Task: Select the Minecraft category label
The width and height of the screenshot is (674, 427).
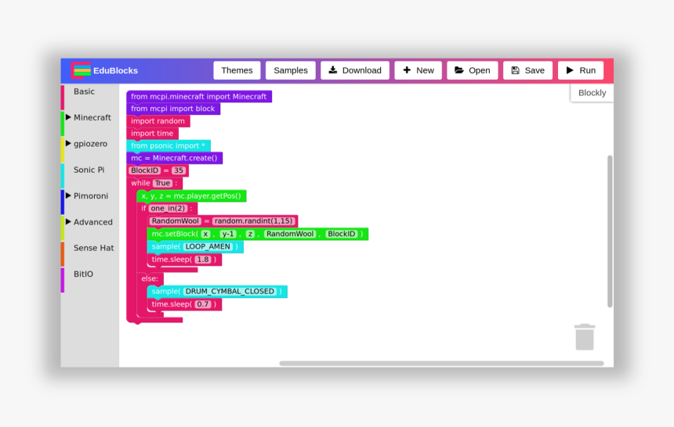Action: point(92,117)
